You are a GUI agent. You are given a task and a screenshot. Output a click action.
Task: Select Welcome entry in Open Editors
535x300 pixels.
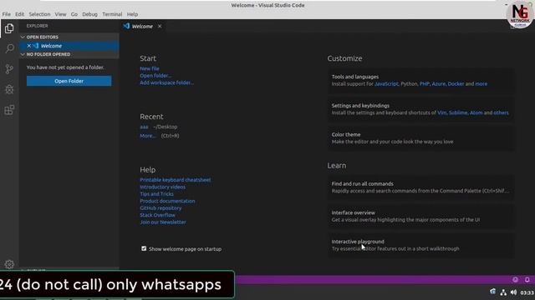coord(69,46)
